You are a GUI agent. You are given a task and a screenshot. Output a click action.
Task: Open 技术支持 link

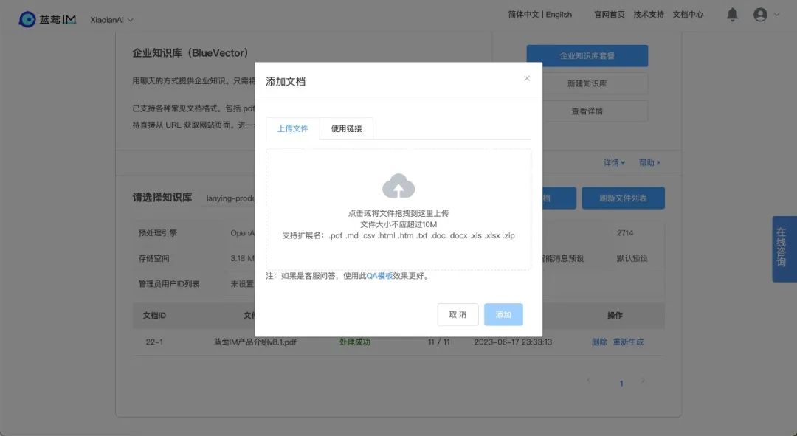(x=649, y=14)
